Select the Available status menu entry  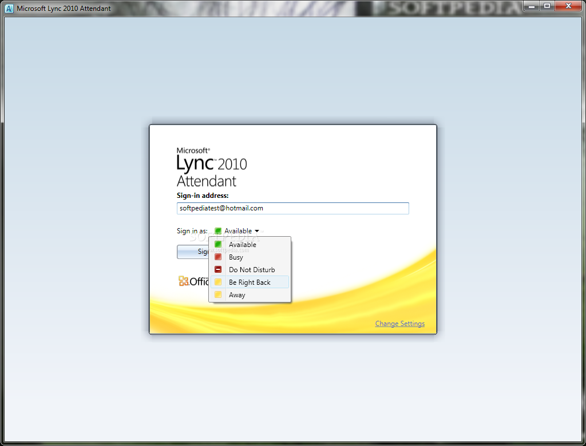250,245
